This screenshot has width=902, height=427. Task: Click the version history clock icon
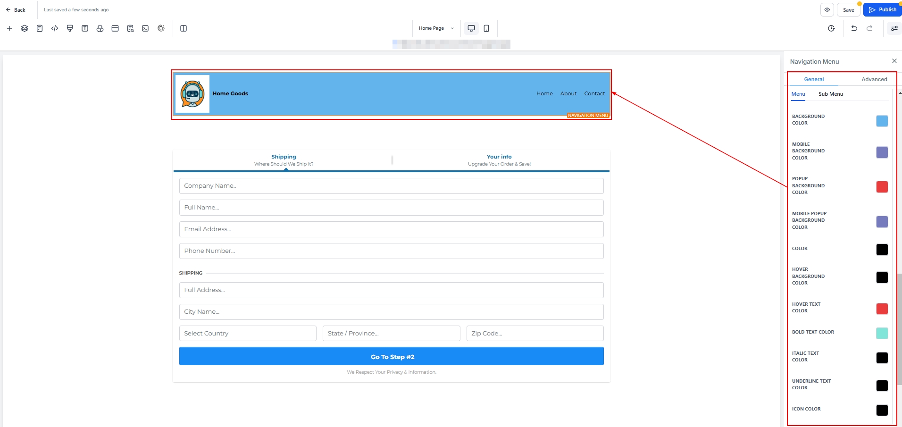pos(831,28)
